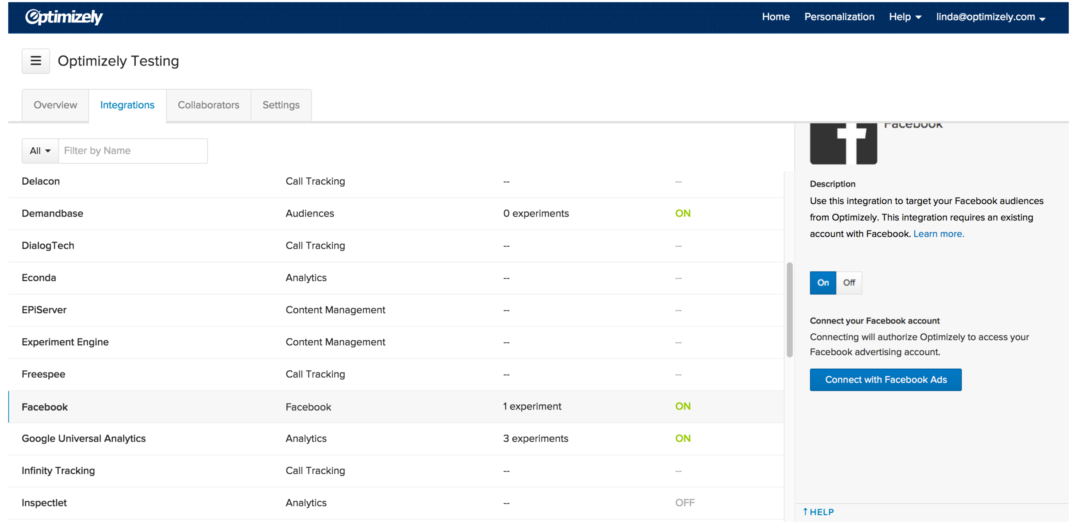Focus the Filter by Name field
Viewport: 1077px width, 528px height.
133,151
